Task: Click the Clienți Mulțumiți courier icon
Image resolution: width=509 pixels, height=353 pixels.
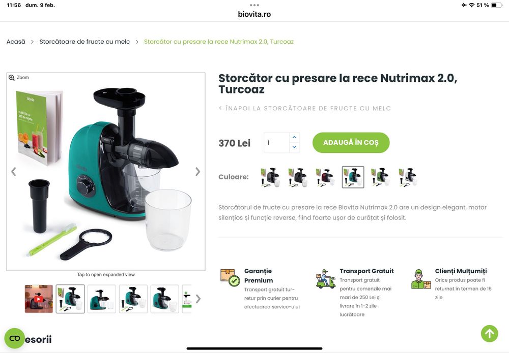Action: point(421,279)
